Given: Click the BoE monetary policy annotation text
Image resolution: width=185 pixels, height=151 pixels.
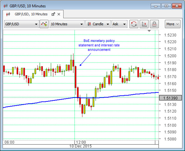Looking at the screenshot, I should pos(99,45).
